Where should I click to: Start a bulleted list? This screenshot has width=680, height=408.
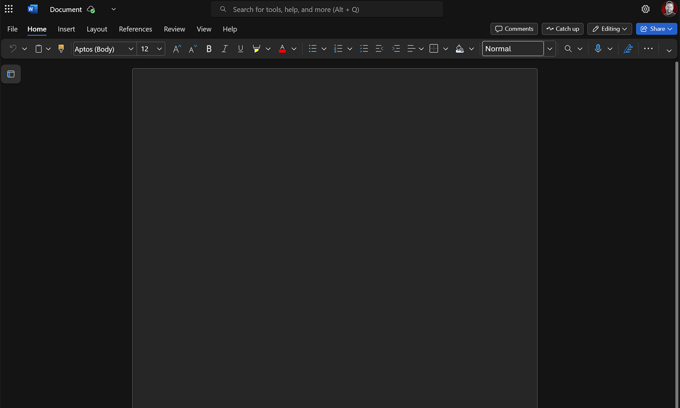(x=312, y=49)
